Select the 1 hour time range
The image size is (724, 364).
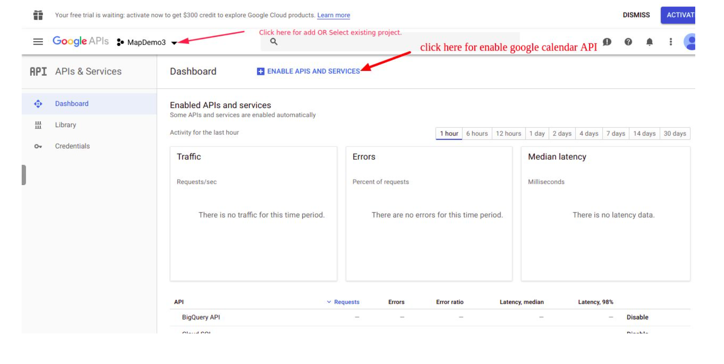pos(449,134)
